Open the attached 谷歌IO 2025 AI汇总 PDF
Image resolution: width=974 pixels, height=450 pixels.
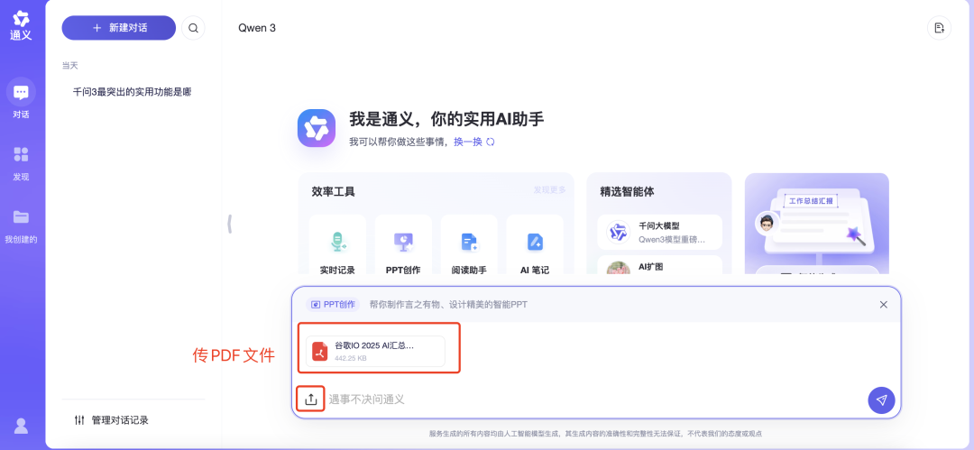click(375, 351)
